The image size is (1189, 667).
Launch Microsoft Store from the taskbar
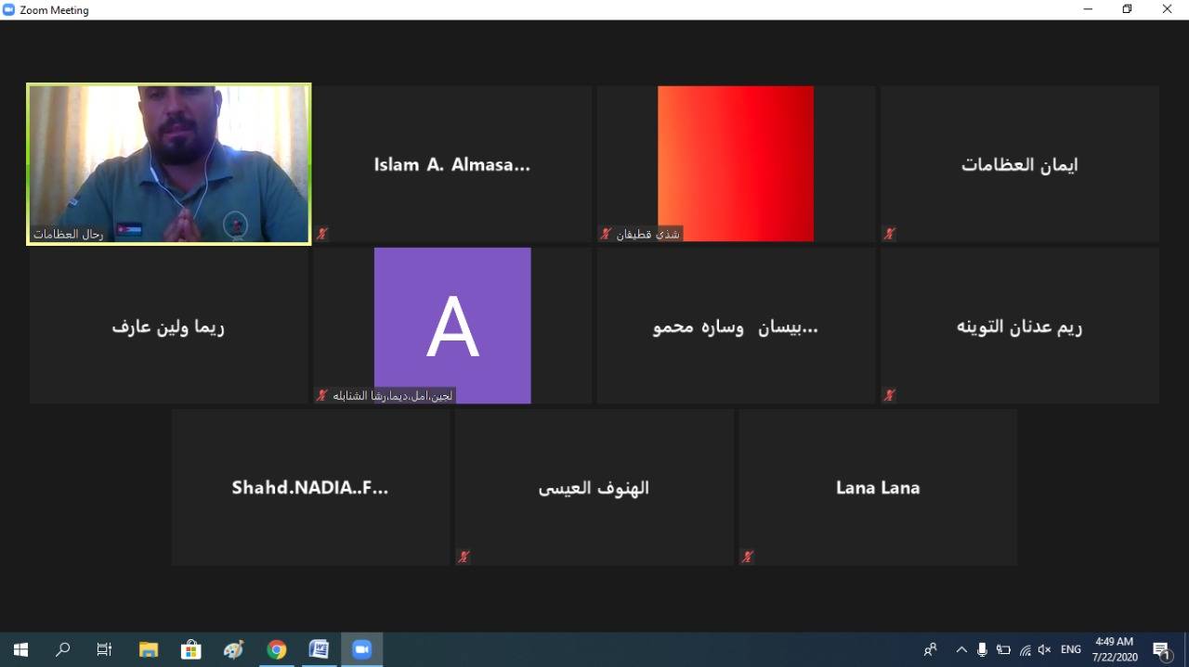191,649
